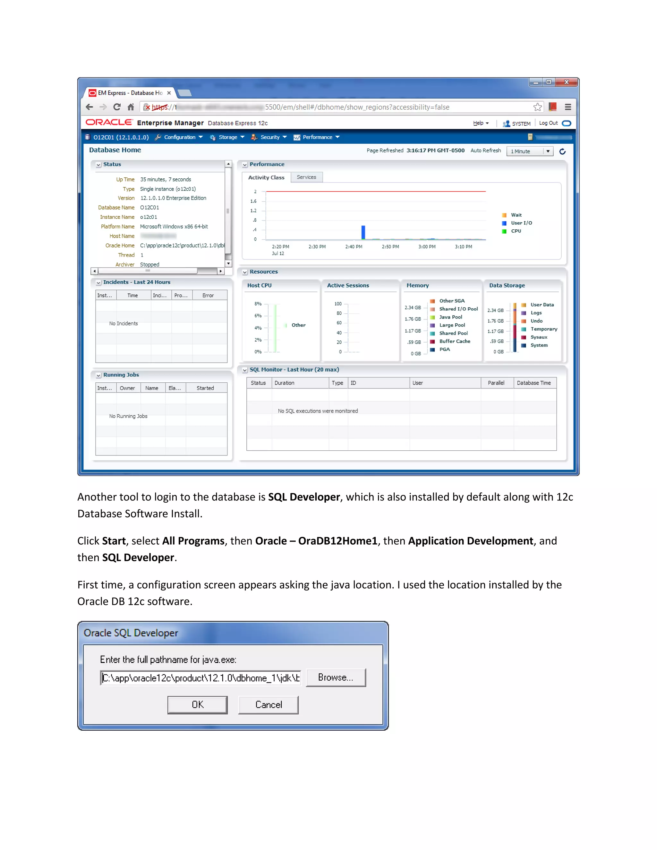Screen dimensions: 657x850
Task: Click the User I/O legend swatch
Action: point(504,223)
